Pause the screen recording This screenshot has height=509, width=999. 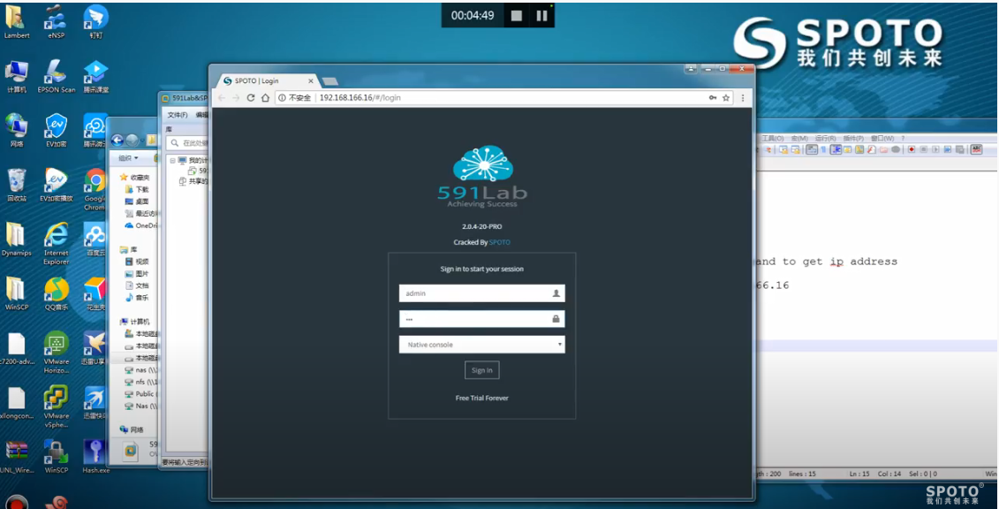[541, 15]
